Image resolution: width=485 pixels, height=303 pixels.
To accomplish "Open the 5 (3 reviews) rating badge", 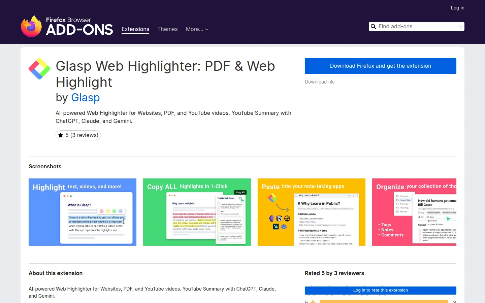I will [x=78, y=135].
